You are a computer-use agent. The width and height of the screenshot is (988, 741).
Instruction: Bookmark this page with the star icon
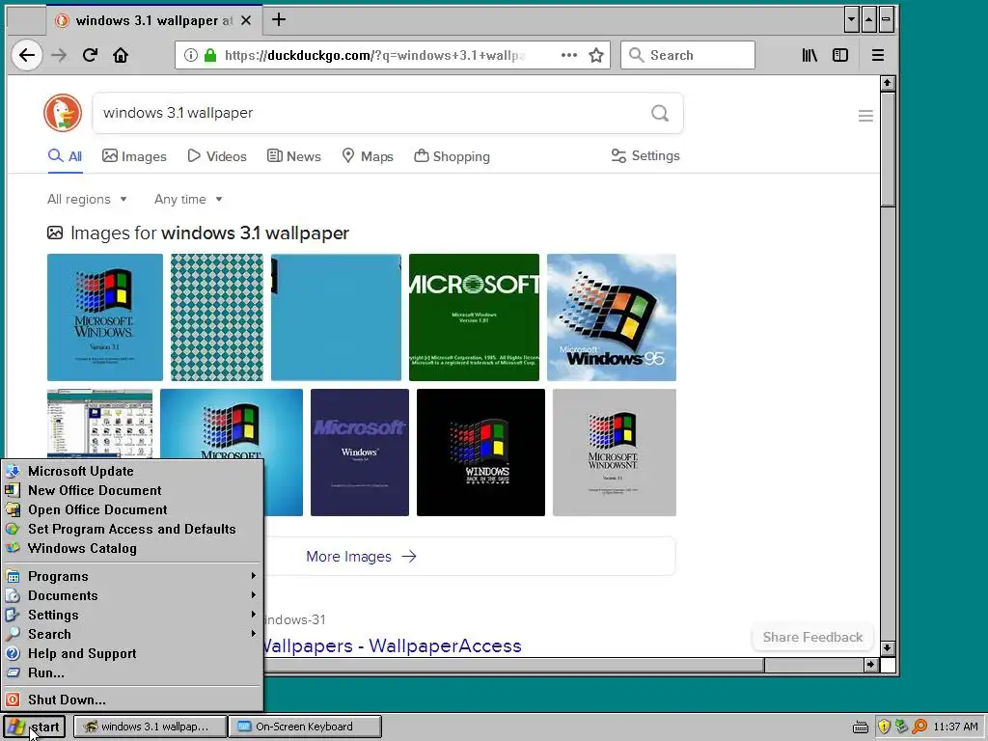[596, 55]
